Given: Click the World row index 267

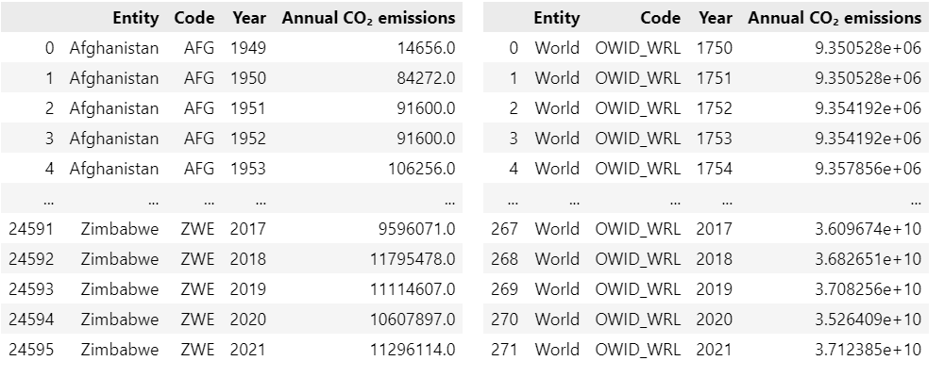Looking at the screenshot, I should pyautogui.click(x=508, y=229).
